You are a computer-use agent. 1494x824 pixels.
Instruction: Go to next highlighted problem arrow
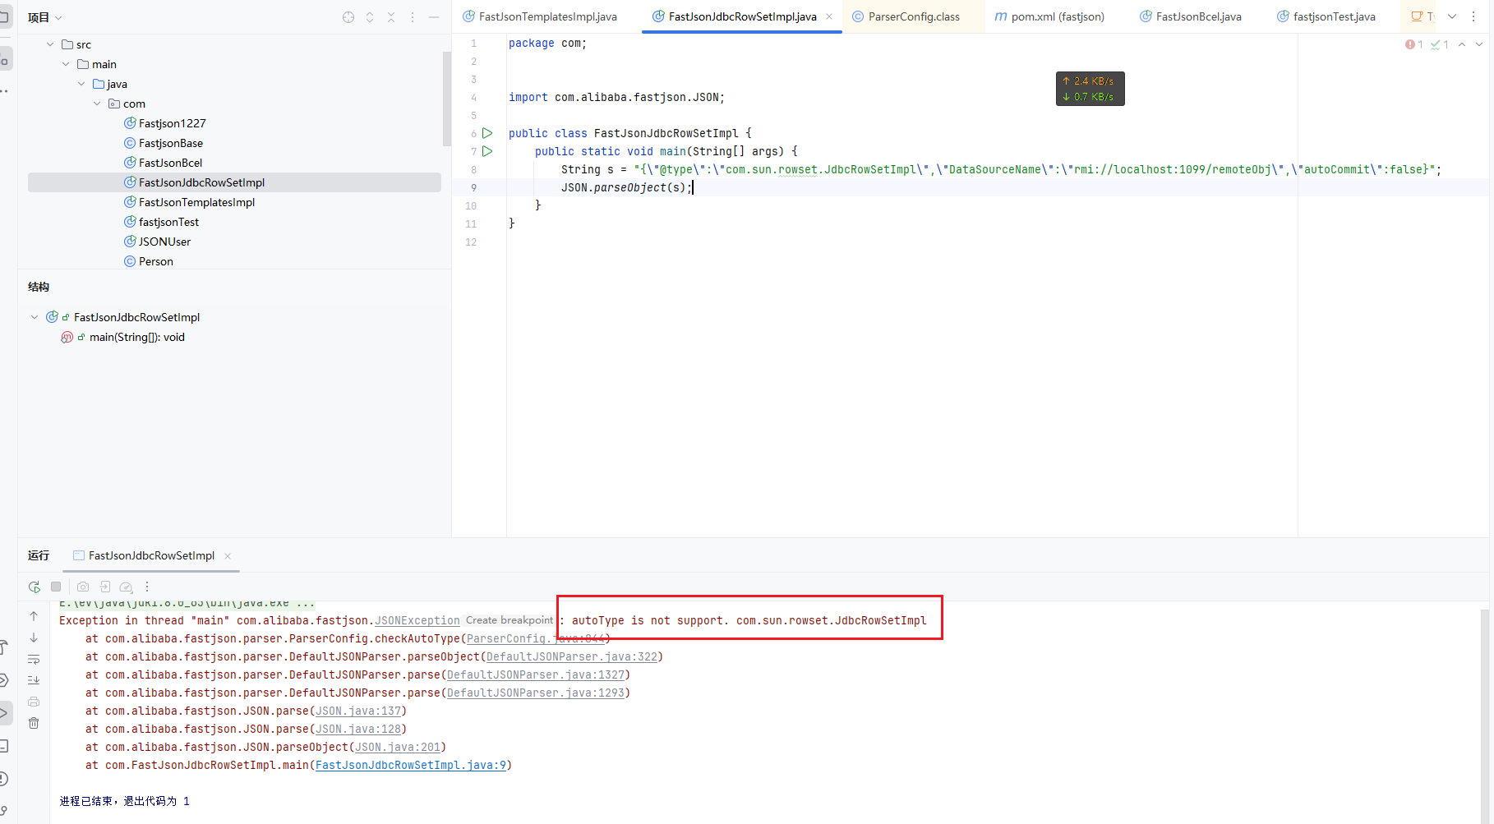tap(1479, 44)
